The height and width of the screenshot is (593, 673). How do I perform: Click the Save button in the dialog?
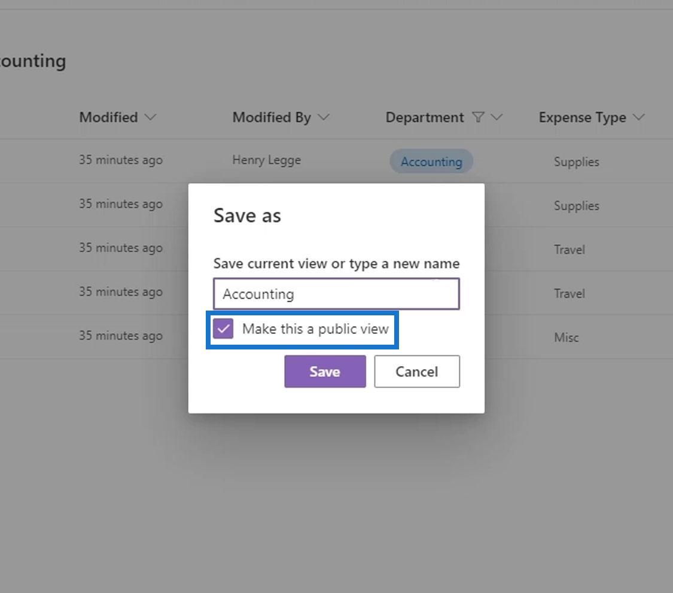[x=325, y=372]
